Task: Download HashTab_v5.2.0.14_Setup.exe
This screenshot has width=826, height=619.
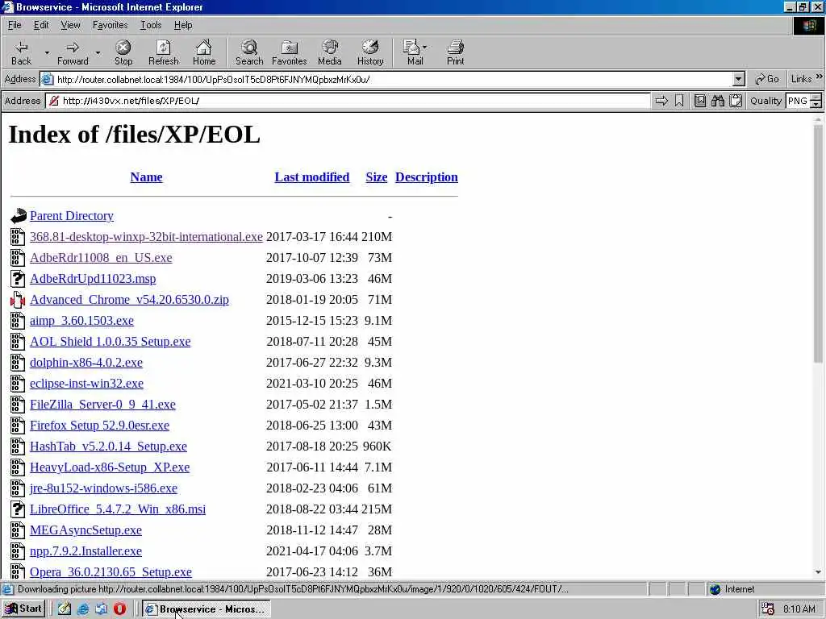Action: pos(108,447)
